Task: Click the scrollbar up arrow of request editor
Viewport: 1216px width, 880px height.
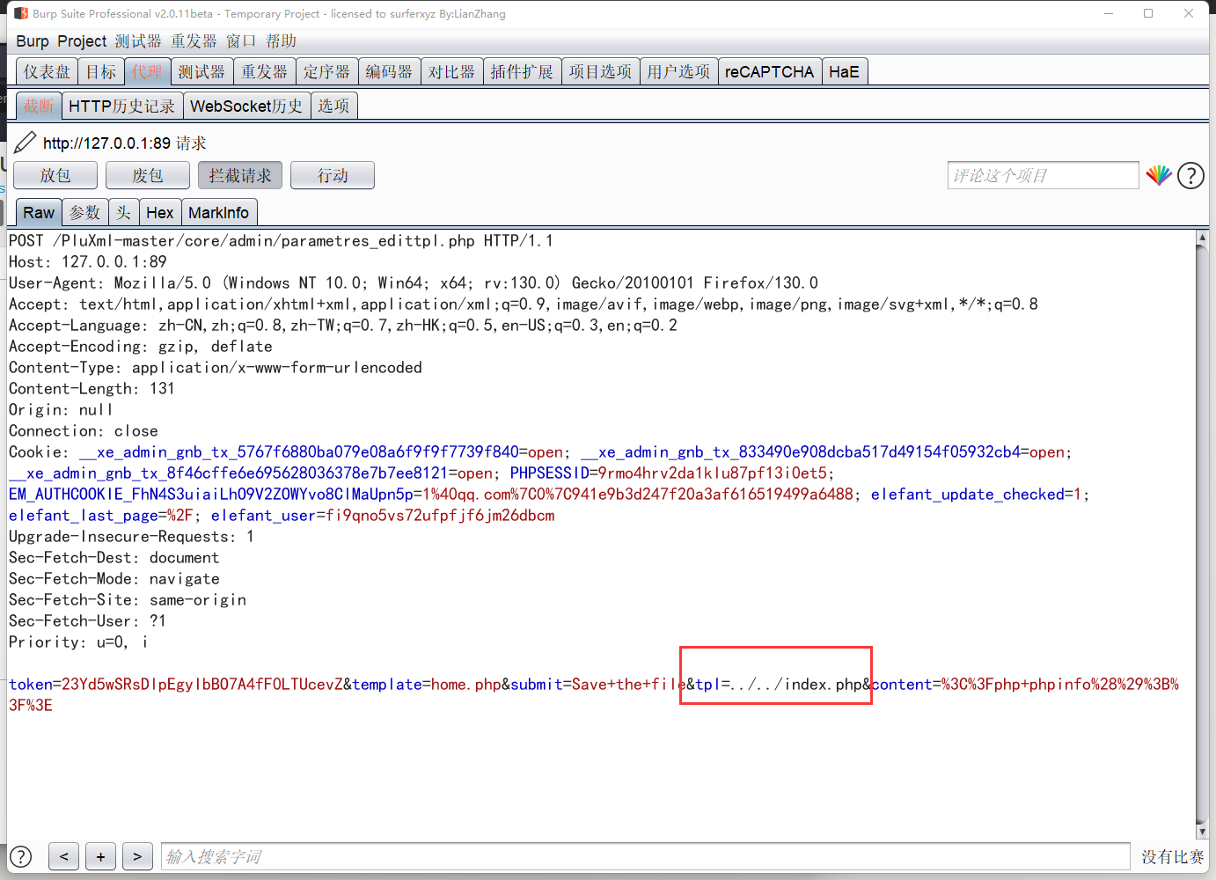Action: (x=1202, y=238)
